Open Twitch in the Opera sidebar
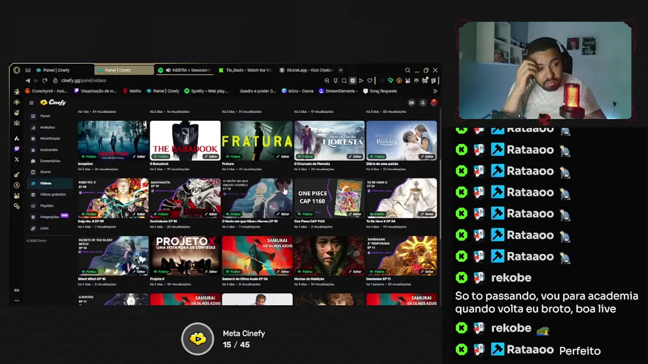648x364 pixels. point(17,149)
